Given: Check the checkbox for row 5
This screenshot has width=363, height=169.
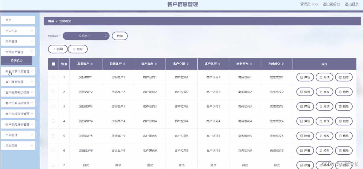Looking at the screenshot, I should tap(53, 136).
